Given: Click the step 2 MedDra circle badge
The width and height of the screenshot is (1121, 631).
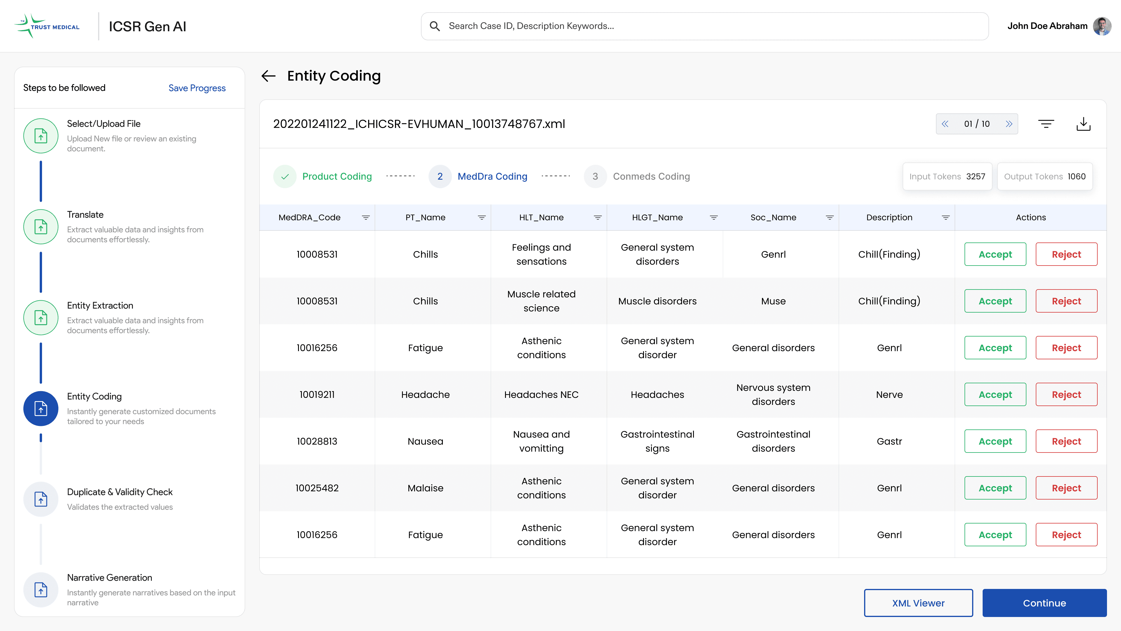Looking at the screenshot, I should [440, 176].
